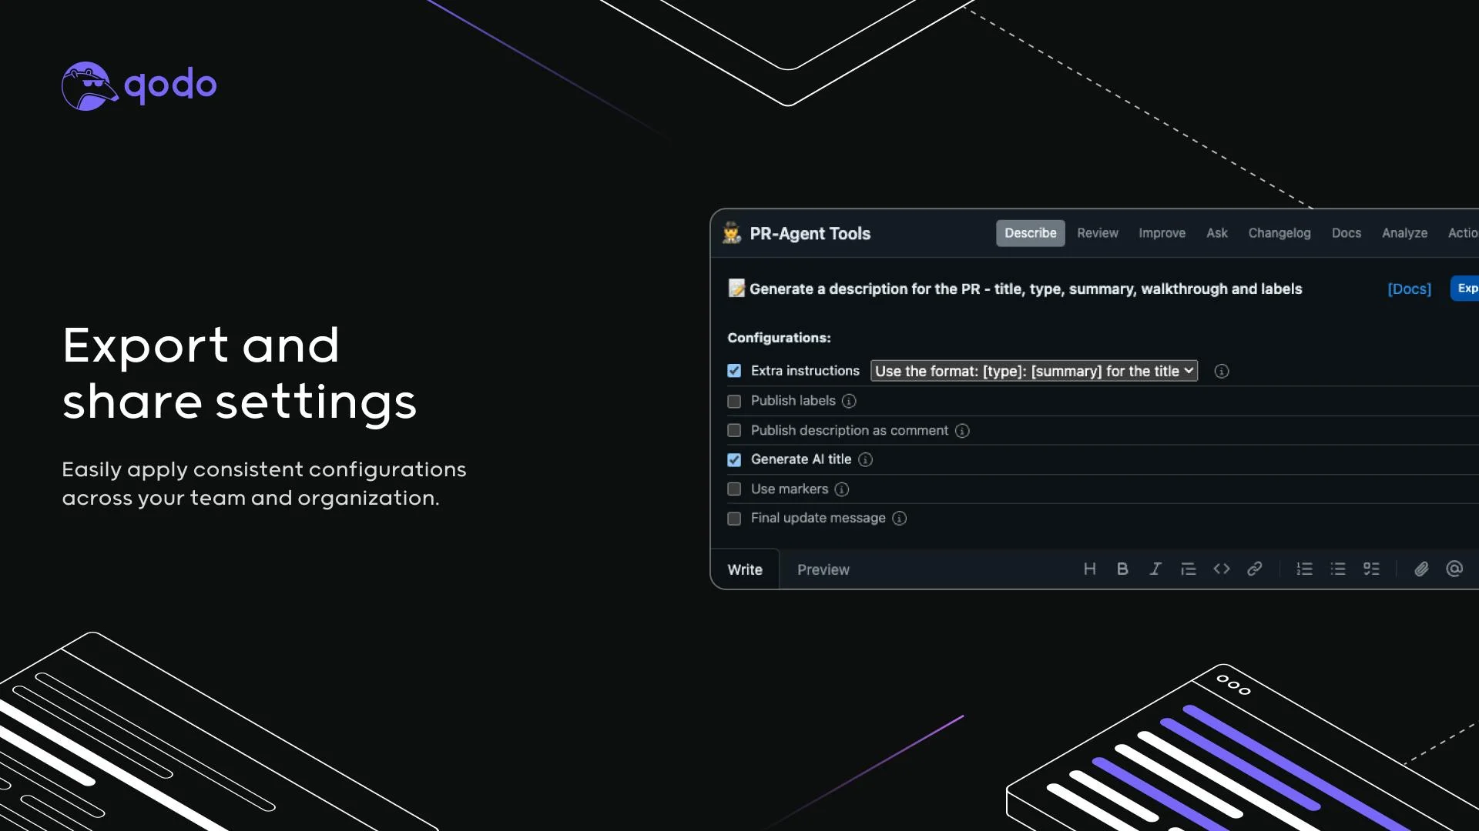Open the Extra instructions format dropdown
Viewport: 1479px width, 831px height.
(1034, 371)
